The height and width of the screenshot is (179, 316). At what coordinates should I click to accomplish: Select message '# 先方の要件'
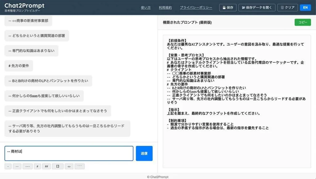(x=19, y=66)
